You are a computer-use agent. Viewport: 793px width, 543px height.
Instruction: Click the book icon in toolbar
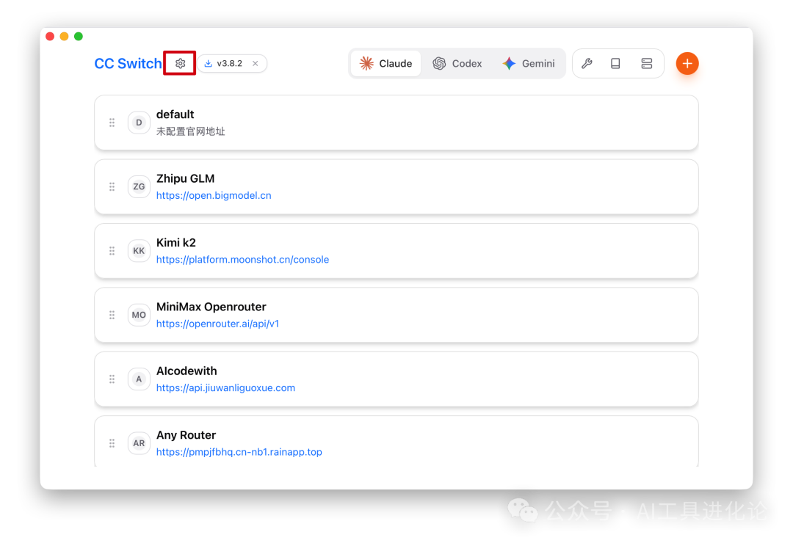pos(615,64)
